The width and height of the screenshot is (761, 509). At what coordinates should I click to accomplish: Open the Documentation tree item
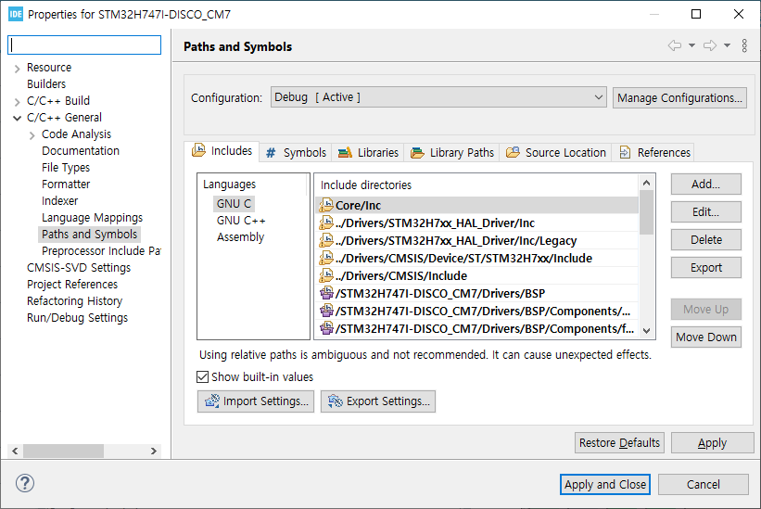tap(81, 151)
